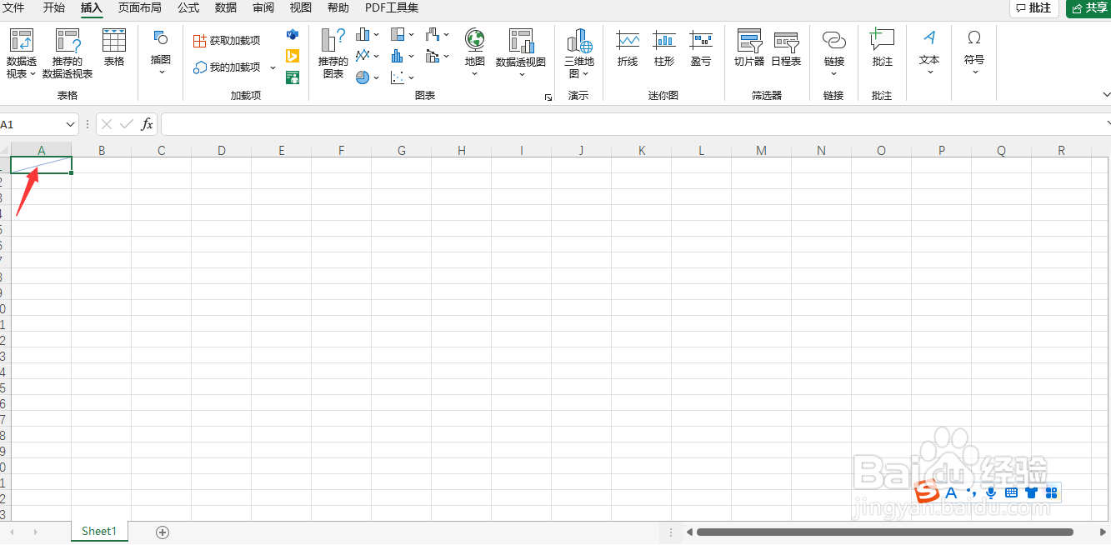Switch to the Data (数据) tab

pos(226,7)
